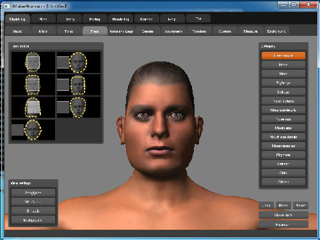Switch to the Face cam view
Screen dimensions: 320x240
pyautogui.click(x=284, y=225)
